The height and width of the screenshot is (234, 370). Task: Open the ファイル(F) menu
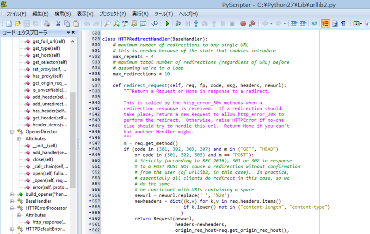16,14
